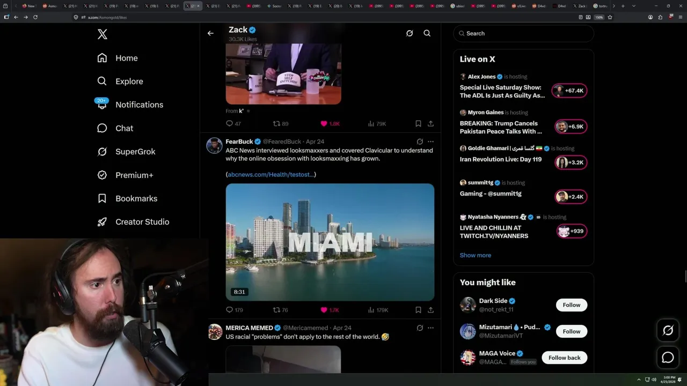Click Grok icon on MERICA MEMED post
Viewport: 687px width, 386px height.
(x=420, y=328)
